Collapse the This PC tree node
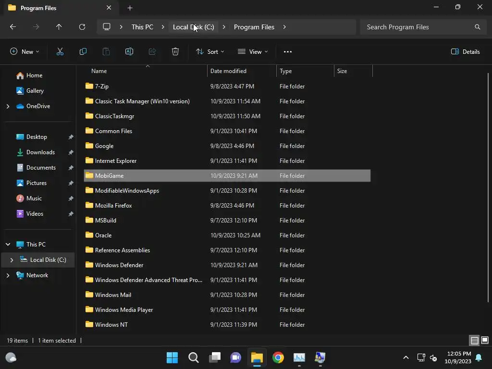Viewport: 492px width, 369px height. coord(8,245)
